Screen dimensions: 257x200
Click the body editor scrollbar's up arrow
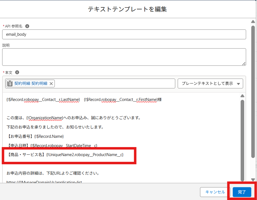pyautogui.click(x=242, y=96)
